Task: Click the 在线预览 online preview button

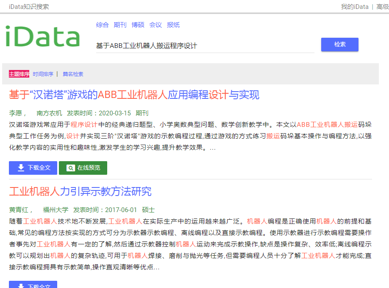Action: tap(83, 168)
